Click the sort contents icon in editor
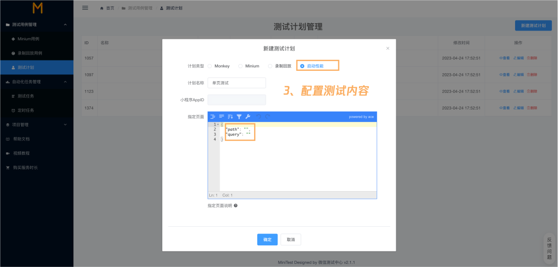The width and height of the screenshot is (558, 267). [230, 117]
